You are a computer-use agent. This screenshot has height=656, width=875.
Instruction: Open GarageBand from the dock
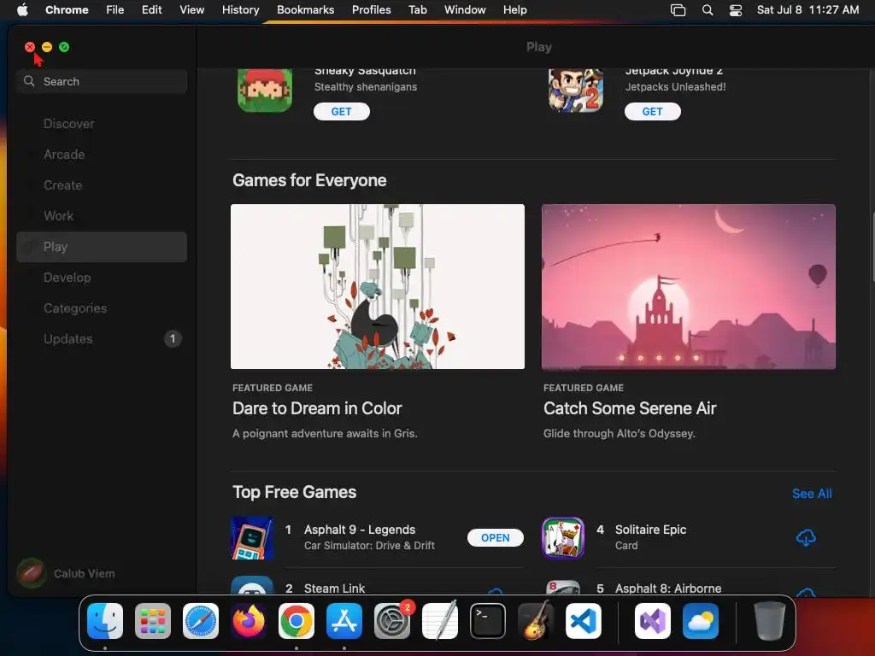click(536, 621)
